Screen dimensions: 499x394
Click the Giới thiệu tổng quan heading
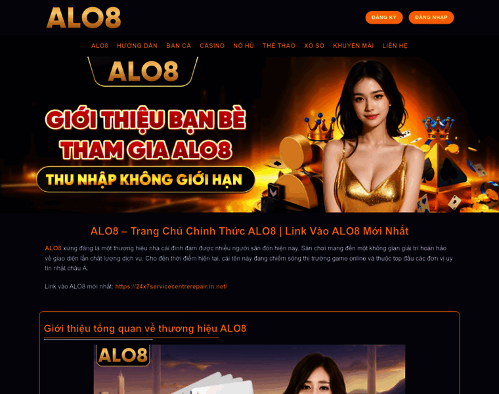coord(145,328)
